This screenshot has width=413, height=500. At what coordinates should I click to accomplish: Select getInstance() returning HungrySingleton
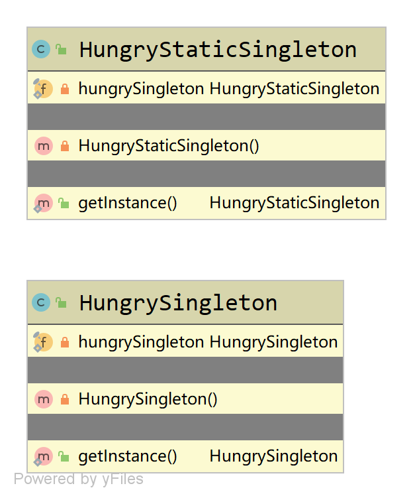tap(185, 456)
